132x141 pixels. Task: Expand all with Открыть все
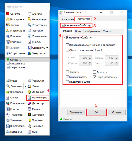click(x=16, y=64)
